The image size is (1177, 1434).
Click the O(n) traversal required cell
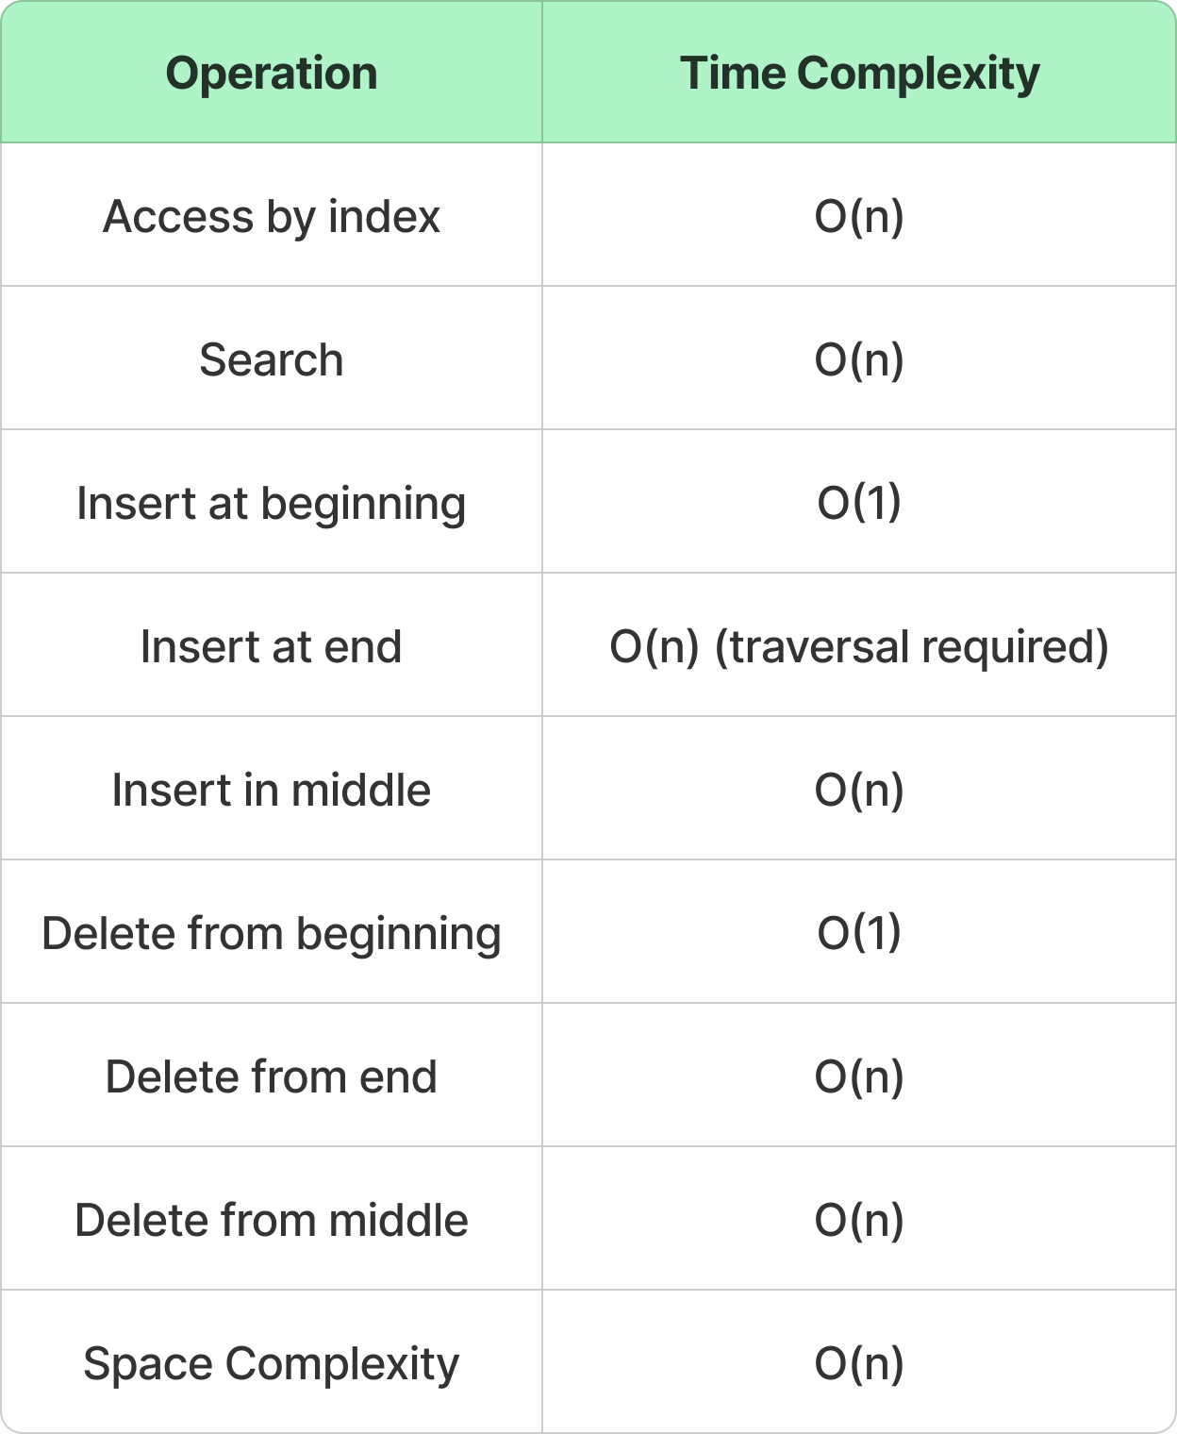tap(859, 646)
